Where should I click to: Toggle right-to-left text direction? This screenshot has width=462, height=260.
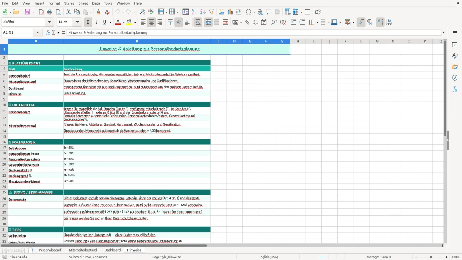click(x=370, y=22)
